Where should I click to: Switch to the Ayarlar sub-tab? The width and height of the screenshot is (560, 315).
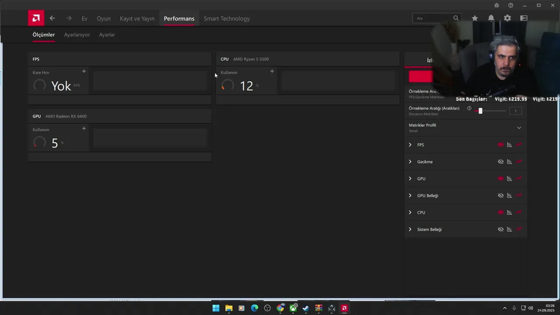(x=107, y=35)
